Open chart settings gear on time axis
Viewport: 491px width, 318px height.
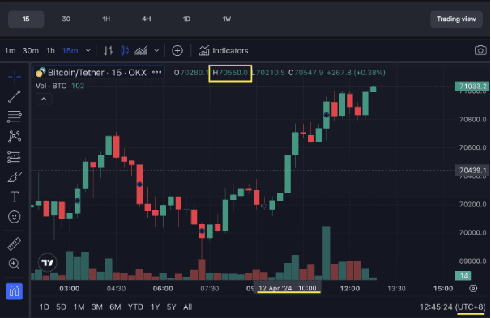click(473, 288)
